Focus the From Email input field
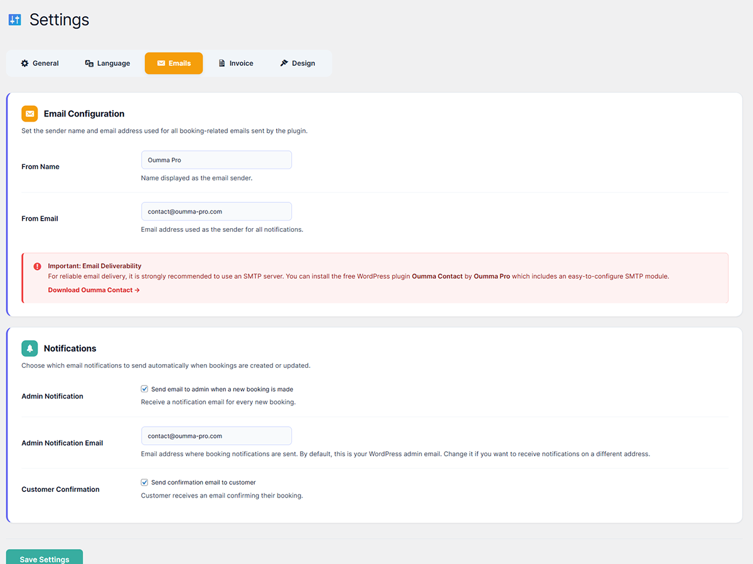Image resolution: width=753 pixels, height=564 pixels. pos(216,212)
